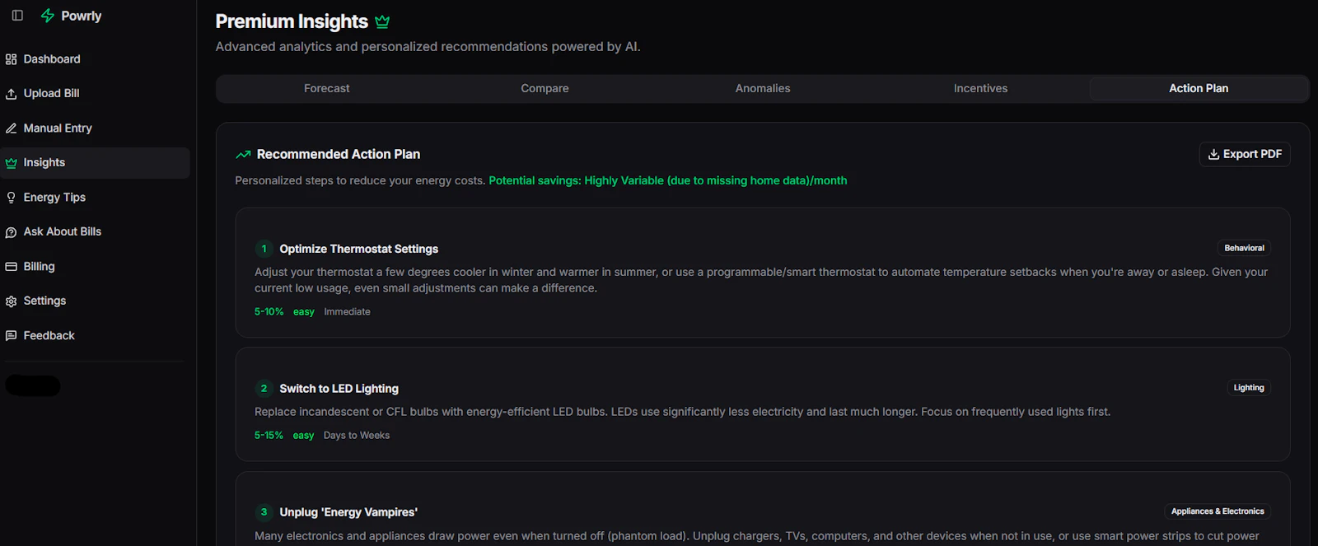
Task: Click the Ask About Bills chat icon
Action: click(x=11, y=232)
